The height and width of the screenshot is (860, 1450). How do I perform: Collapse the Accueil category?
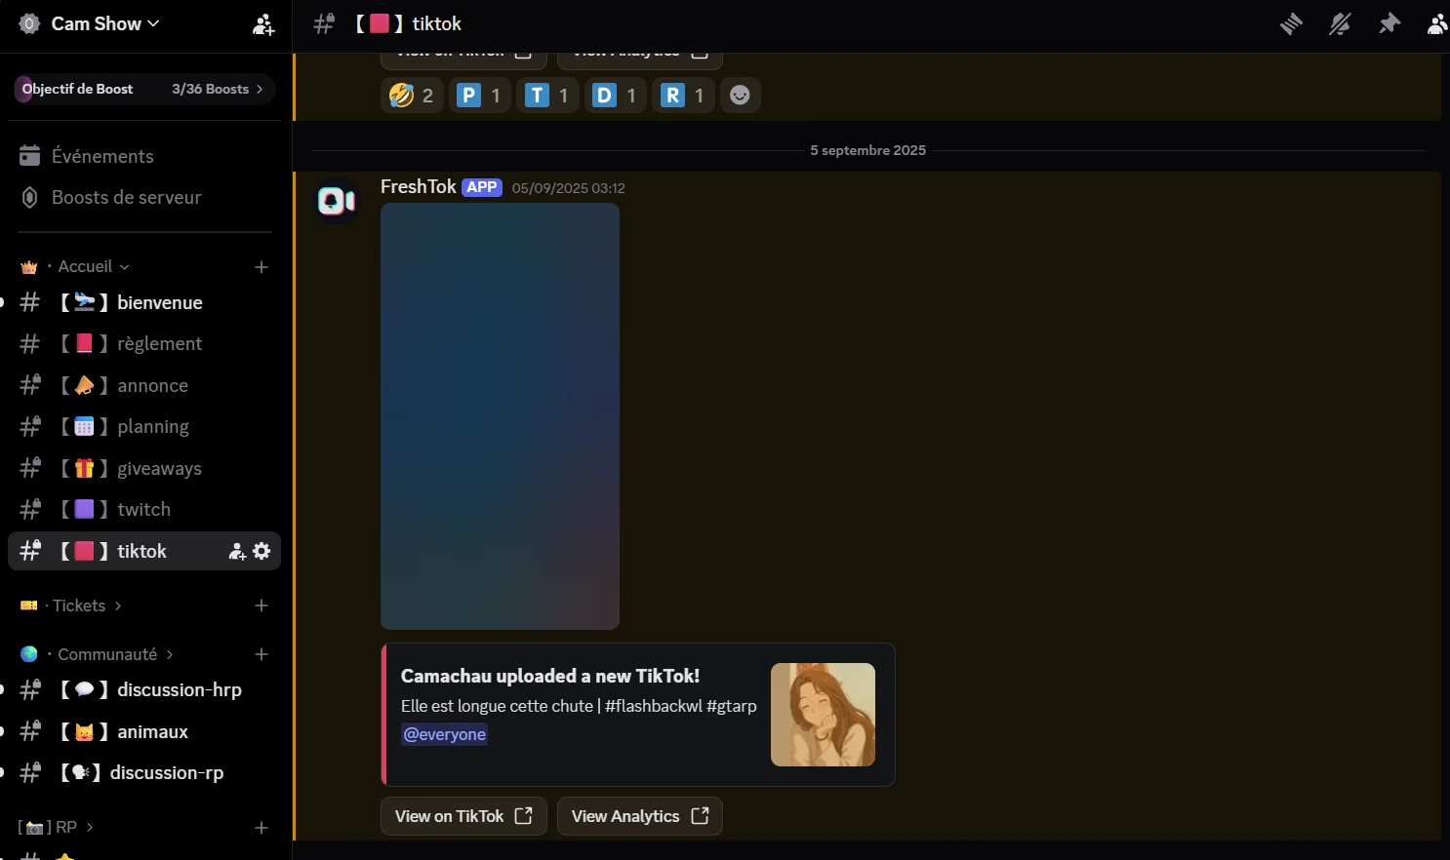point(93,266)
